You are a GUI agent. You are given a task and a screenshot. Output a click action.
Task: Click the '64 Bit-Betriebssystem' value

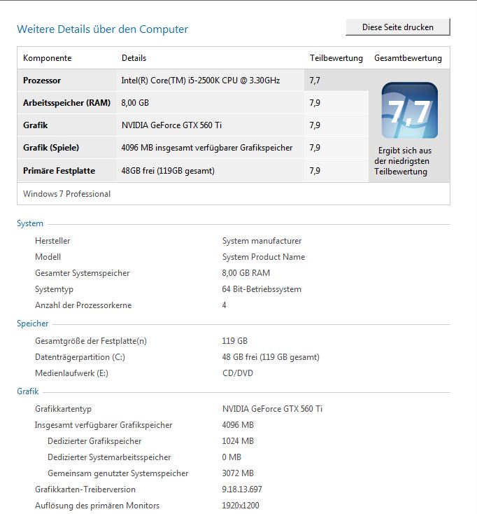click(x=262, y=289)
